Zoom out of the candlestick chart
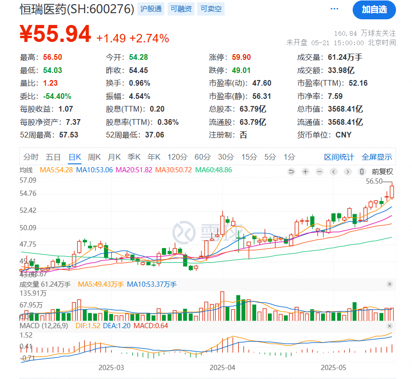 [319, 171]
